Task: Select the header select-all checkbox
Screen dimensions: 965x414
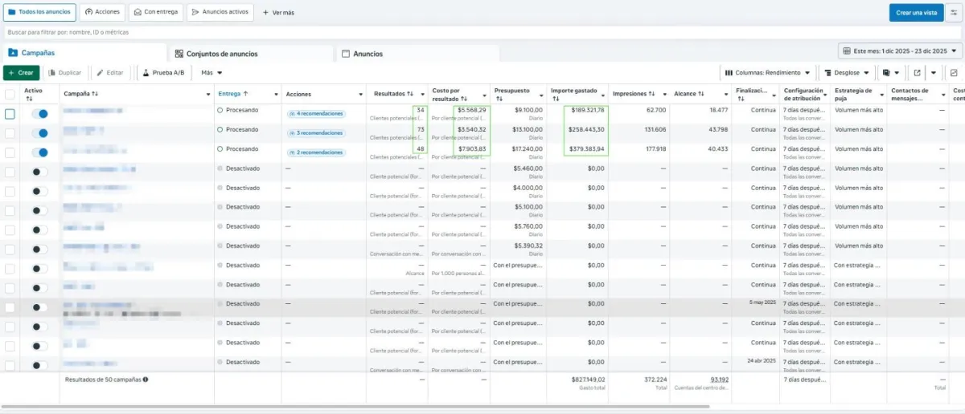Action: (x=10, y=94)
